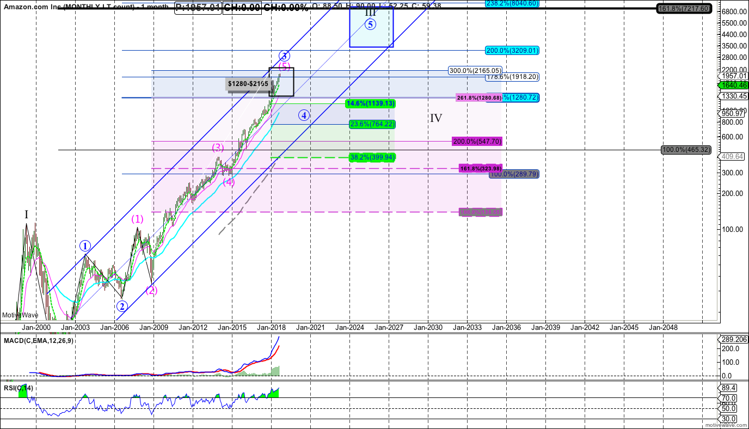Click the 950.97 price axis tag
Screen dimensions: 749x429
coord(733,113)
